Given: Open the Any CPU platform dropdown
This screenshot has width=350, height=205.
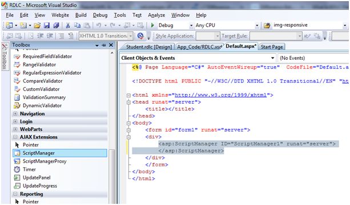Looking at the screenshot, I should (257, 26).
